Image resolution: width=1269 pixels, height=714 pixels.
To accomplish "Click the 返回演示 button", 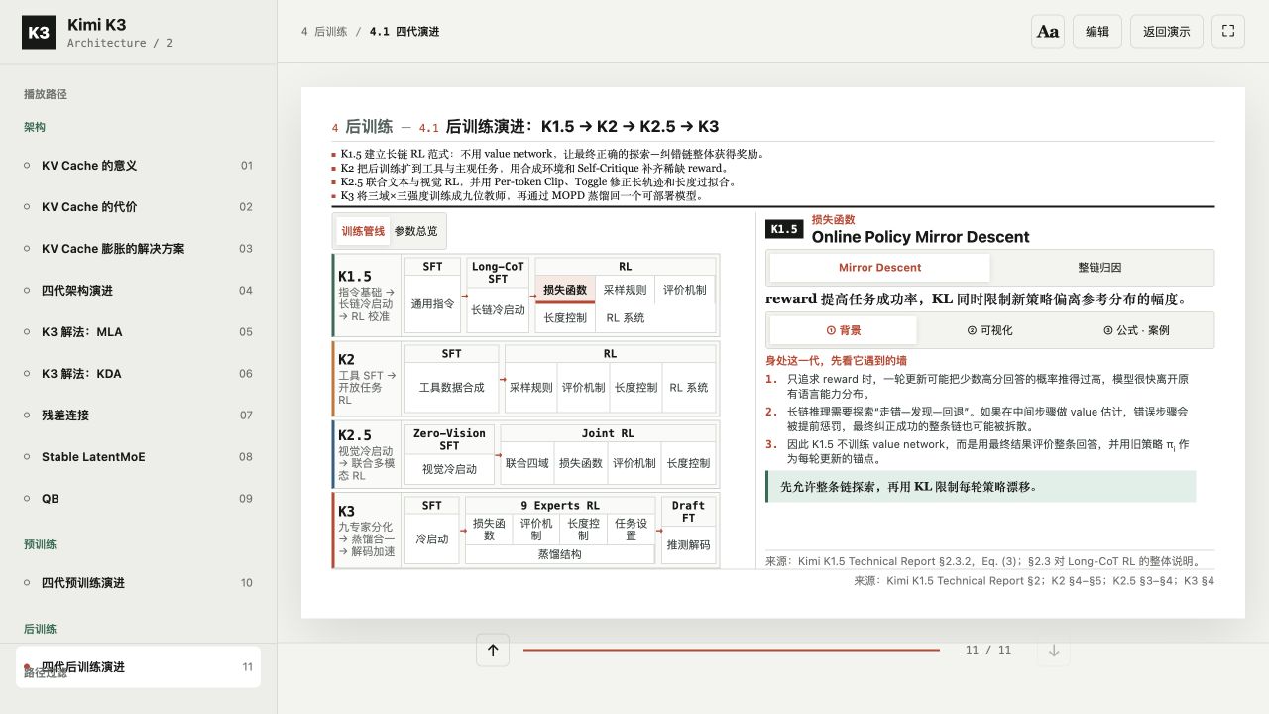I will point(1167,31).
